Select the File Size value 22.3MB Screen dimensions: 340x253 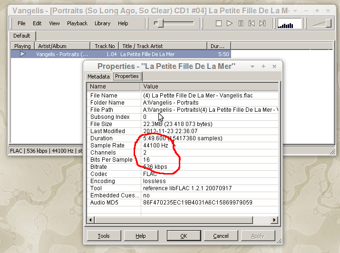[x=177, y=124]
